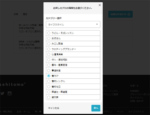Click the ガイドライン footer link
This screenshot has width=150, height=115.
(137, 98)
